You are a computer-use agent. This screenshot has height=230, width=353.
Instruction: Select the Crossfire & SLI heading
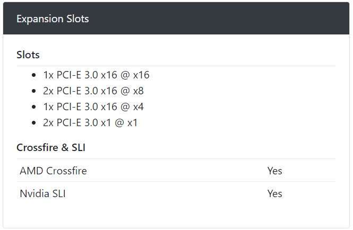pos(51,147)
